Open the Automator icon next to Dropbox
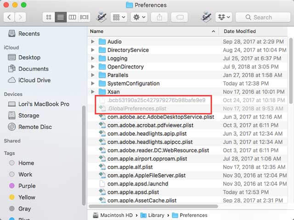This screenshot has height=220, width=294. [206, 17]
